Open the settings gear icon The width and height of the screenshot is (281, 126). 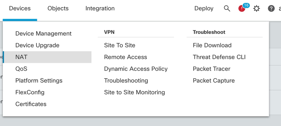coord(257,8)
